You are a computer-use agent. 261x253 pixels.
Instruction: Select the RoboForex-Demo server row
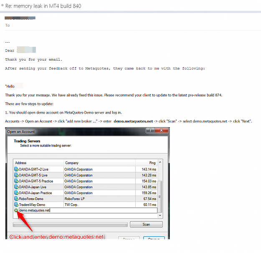click(x=85, y=199)
